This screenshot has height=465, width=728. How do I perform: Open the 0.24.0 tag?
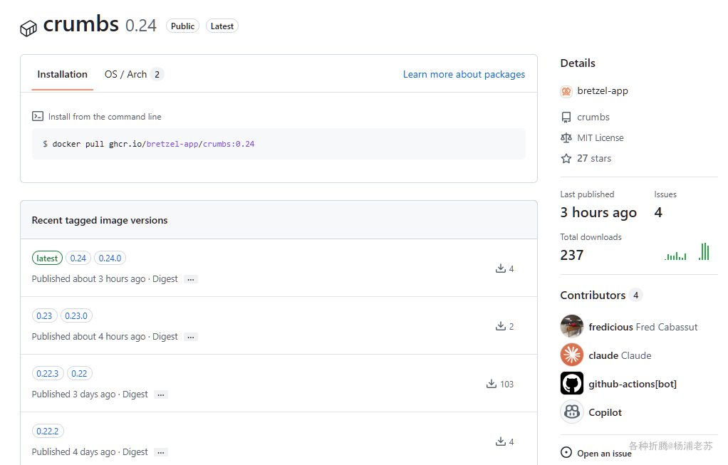(110, 258)
